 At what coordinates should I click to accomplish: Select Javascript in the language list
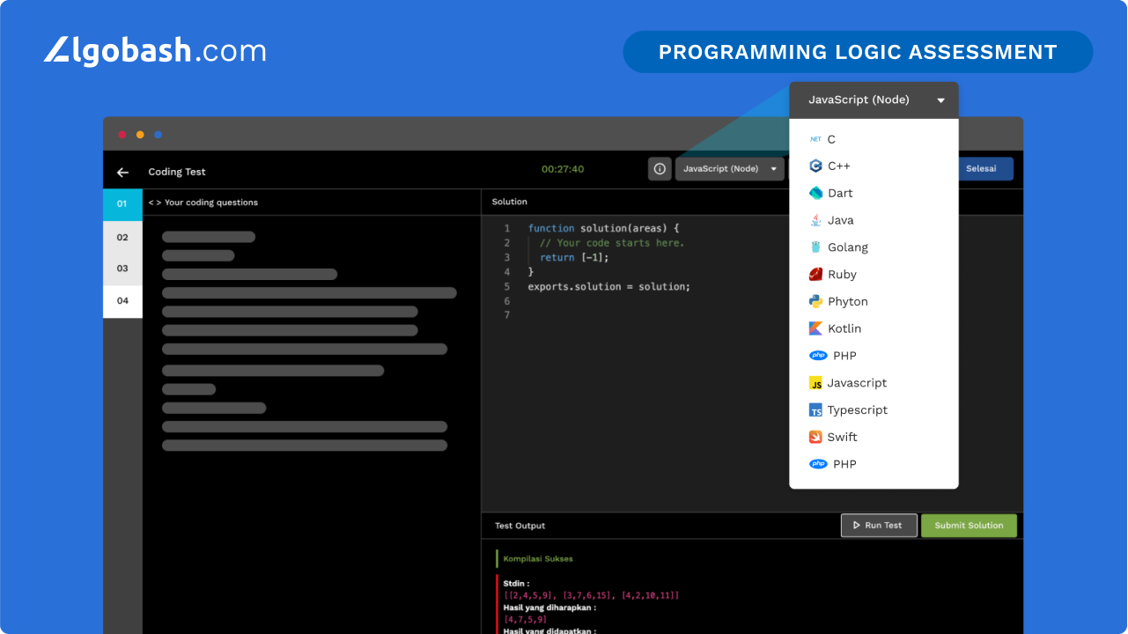tap(856, 383)
